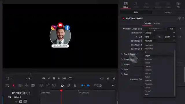Select the Controls sub-tab

pyautogui.click(x=147, y=23)
